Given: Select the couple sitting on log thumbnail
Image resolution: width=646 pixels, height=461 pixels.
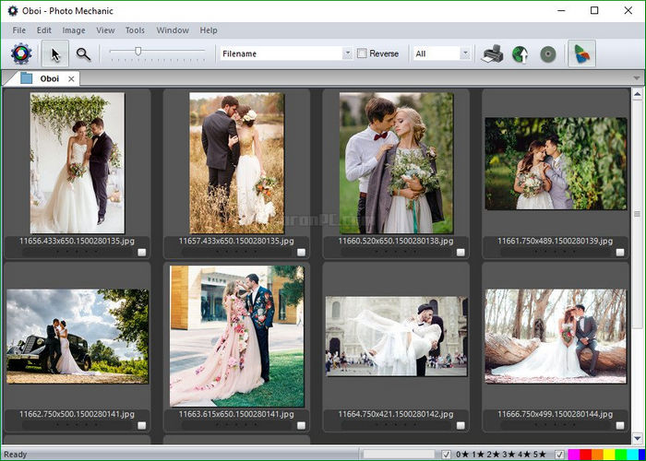Looking at the screenshot, I should point(556,337).
